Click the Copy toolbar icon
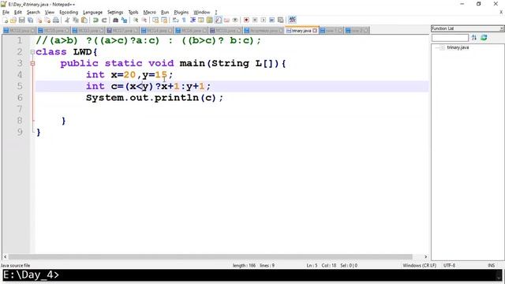Viewport: 505px width, 284px height. tap(76, 20)
